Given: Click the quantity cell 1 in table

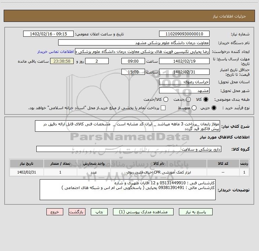Looking at the screenshot, I should (60, 172).
